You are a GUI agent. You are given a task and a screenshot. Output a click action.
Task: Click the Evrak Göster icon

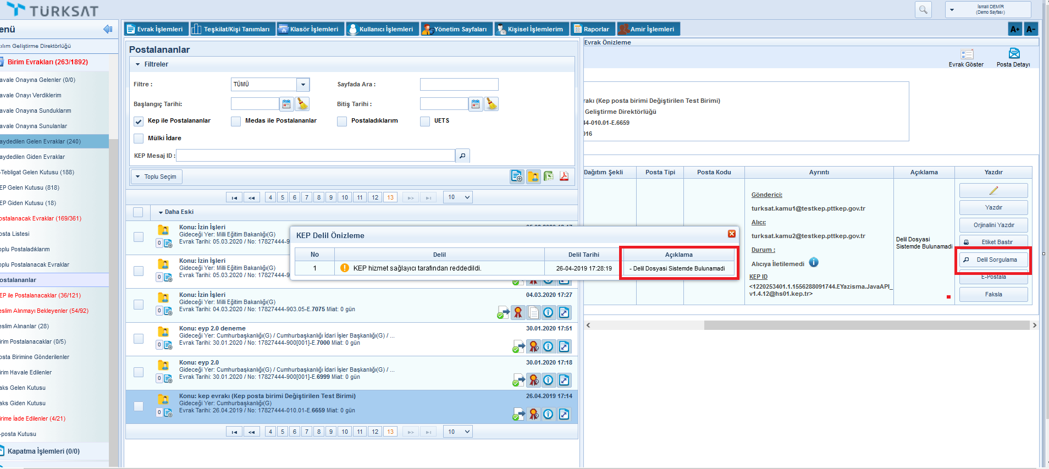click(967, 54)
